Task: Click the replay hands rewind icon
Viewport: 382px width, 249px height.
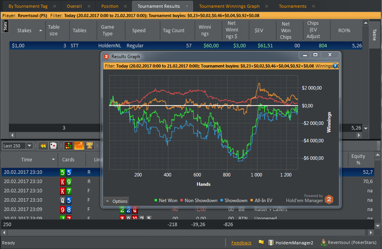Action: coord(43,146)
